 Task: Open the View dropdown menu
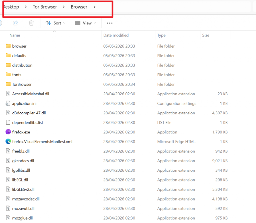point(85,23)
